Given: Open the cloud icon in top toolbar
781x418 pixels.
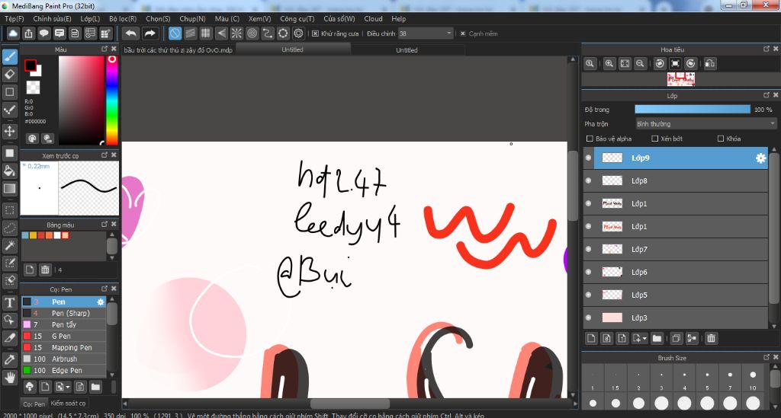Looking at the screenshot, I should click(x=13, y=34).
